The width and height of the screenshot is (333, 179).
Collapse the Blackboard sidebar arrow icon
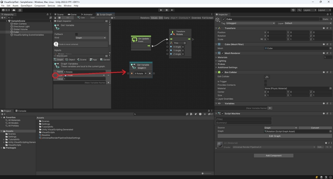106,56
